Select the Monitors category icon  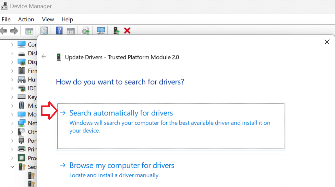coord(22,115)
